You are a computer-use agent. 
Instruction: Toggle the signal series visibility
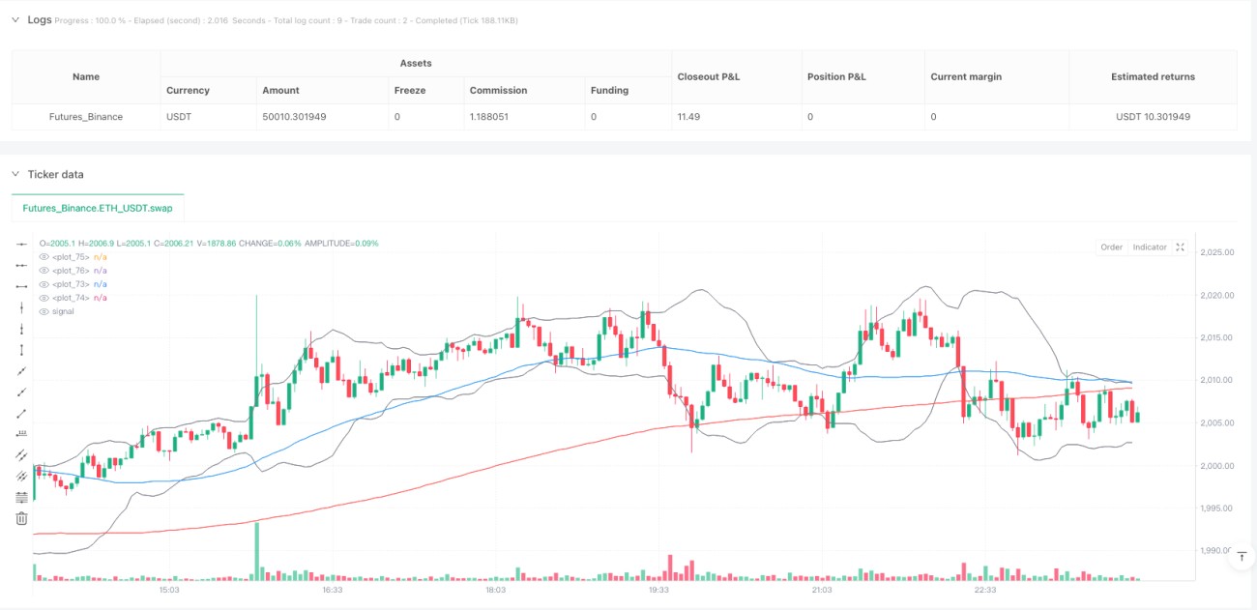[x=44, y=311]
